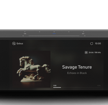The width and height of the screenshot is (108, 105).
Task: Tap the circular timer icon beside 10:00
Action: click(x=92, y=44)
